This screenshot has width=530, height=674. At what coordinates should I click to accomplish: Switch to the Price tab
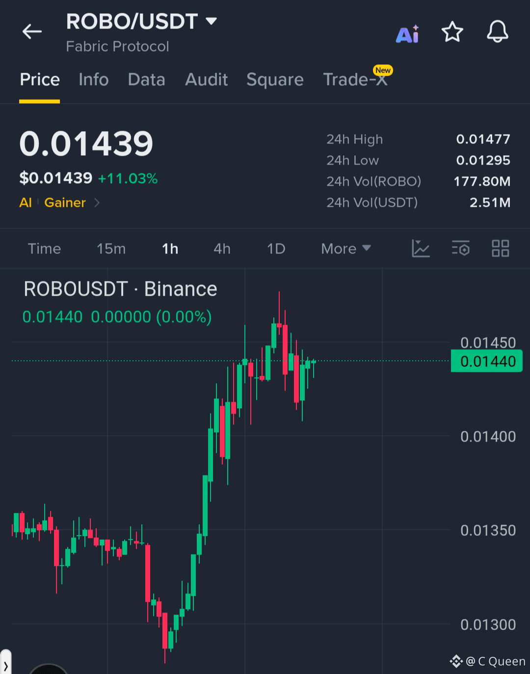pos(40,80)
